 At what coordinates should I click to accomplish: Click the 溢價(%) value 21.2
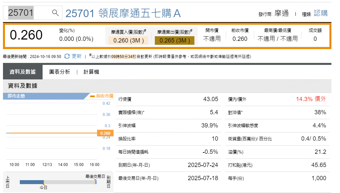coord(320,152)
